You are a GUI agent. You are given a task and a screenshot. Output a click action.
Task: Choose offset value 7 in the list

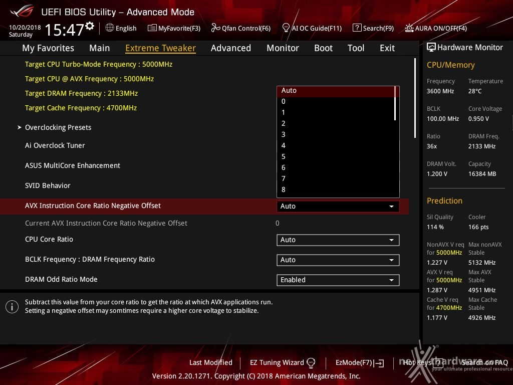coord(336,179)
